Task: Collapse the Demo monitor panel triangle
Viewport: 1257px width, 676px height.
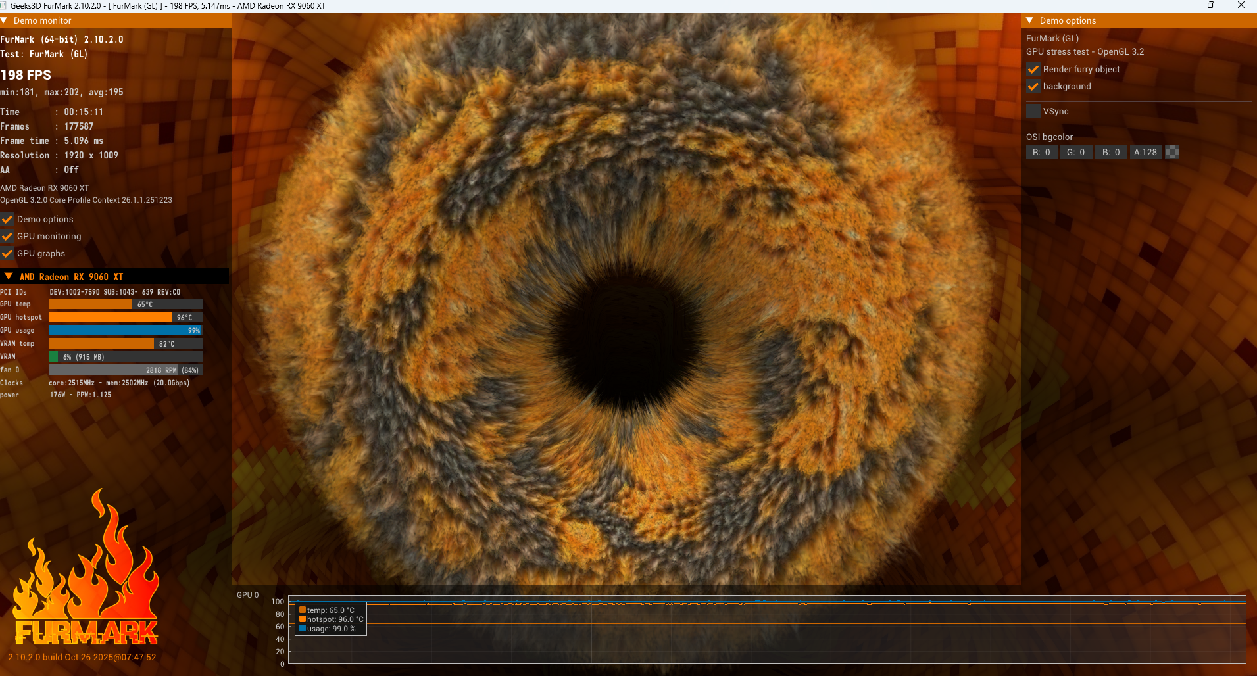Action: coord(4,20)
